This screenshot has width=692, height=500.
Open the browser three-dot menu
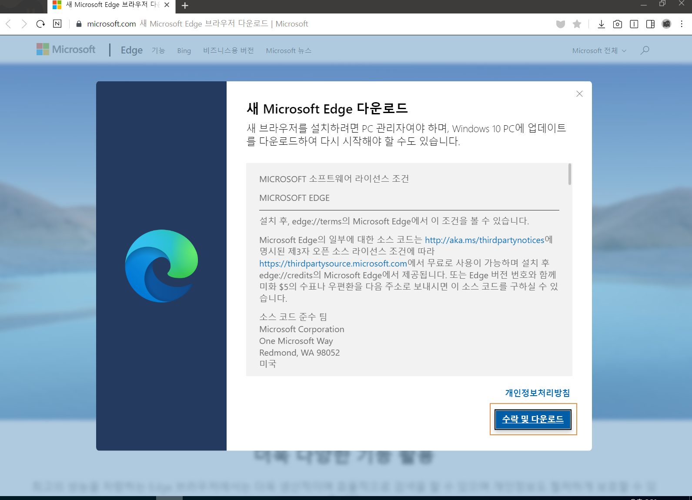tap(682, 24)
